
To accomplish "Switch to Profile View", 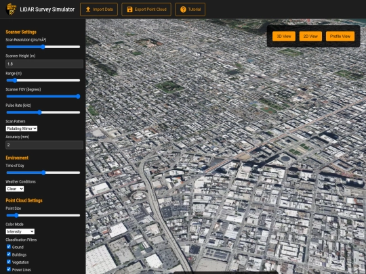I will point(340,37).
